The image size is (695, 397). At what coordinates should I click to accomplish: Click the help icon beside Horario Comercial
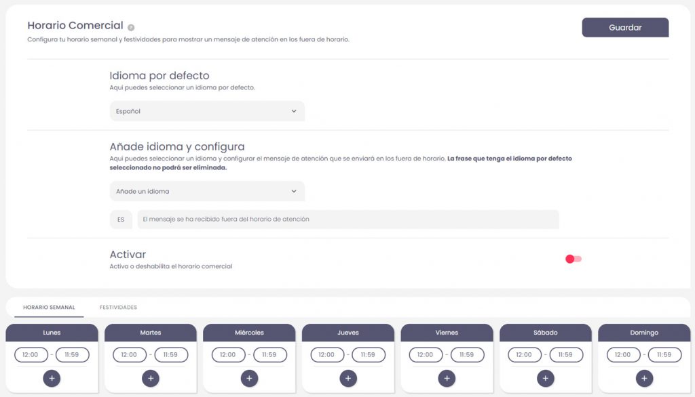pyautogui.click(x=131, y=28)
